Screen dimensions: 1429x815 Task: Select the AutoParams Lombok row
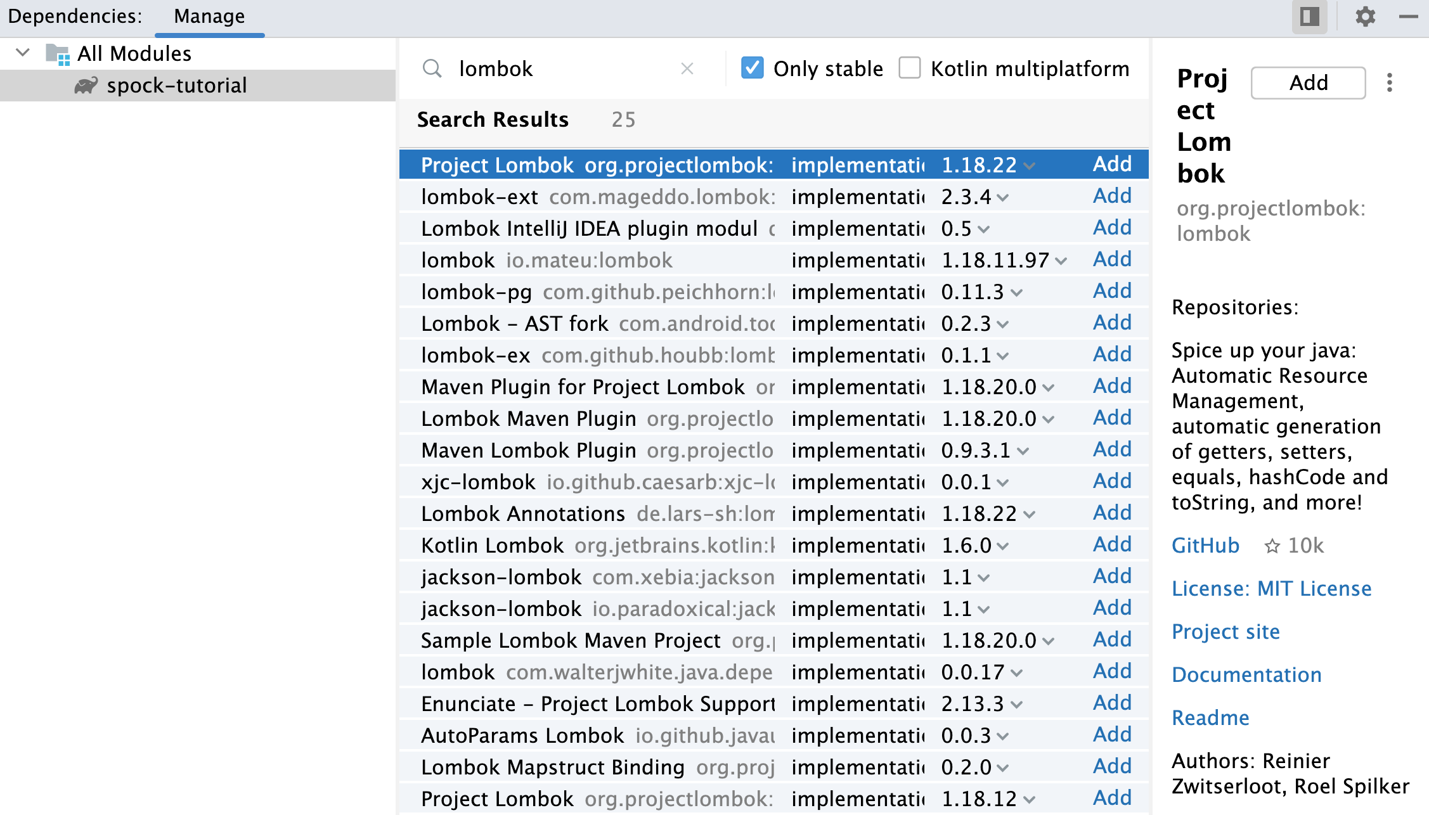point(773,736)
